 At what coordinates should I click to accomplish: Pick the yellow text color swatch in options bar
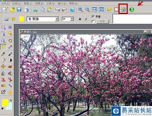pos(21,19)
